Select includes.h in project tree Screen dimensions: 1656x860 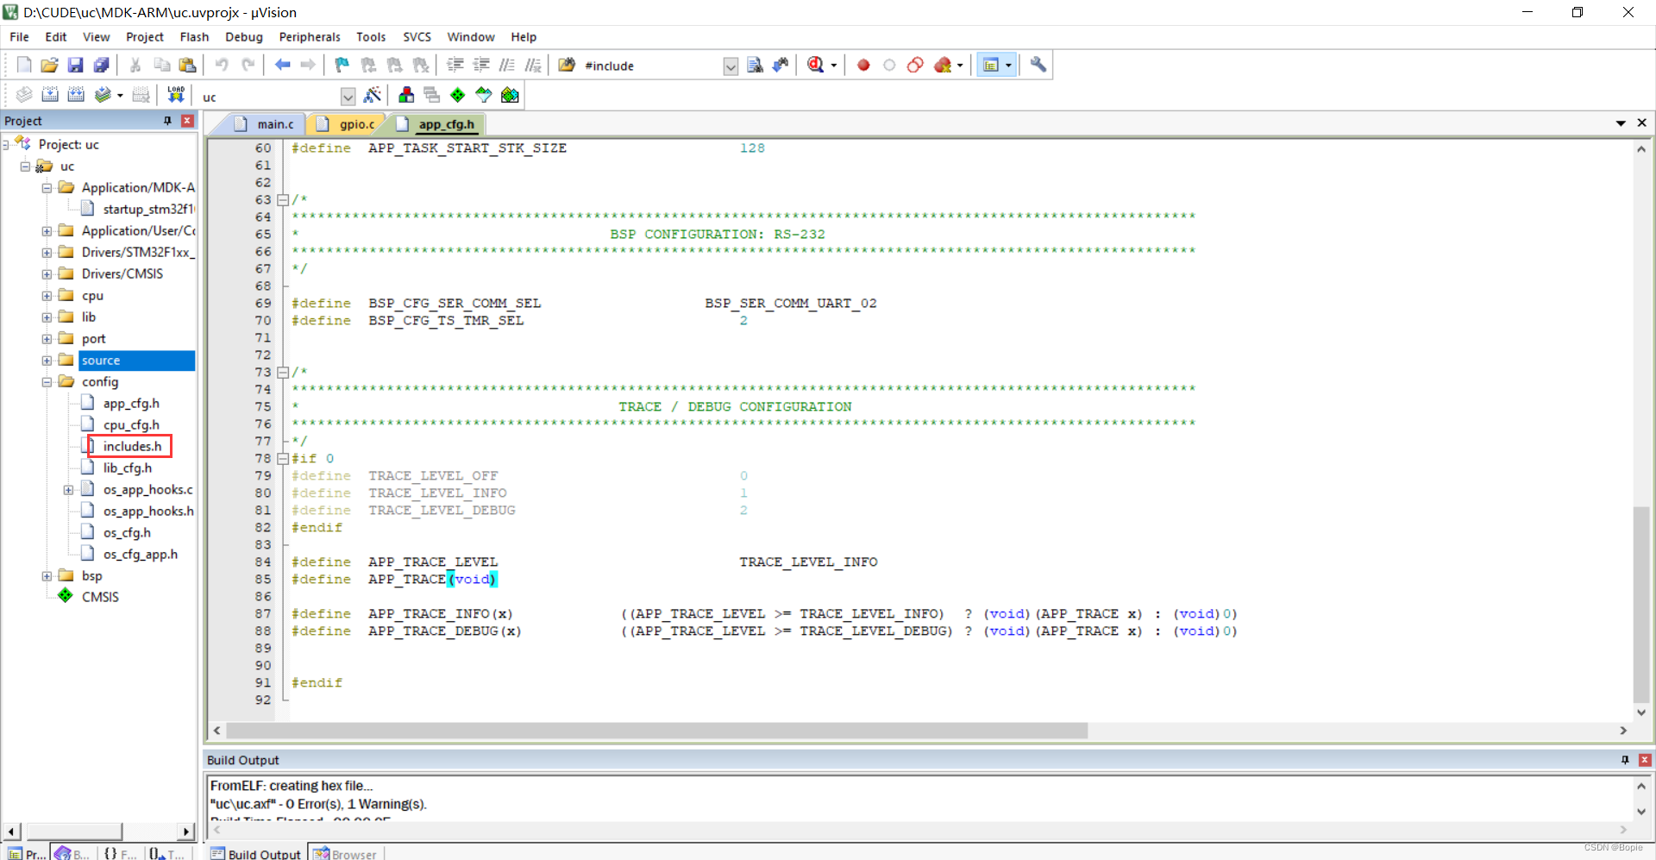pos(132,447)
